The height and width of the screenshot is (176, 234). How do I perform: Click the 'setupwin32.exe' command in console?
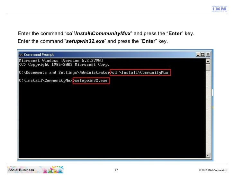click(91, 81)
